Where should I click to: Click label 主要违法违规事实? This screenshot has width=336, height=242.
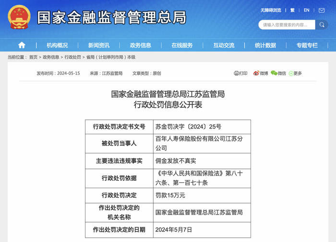pyautogui.click(x=119, y=161)
